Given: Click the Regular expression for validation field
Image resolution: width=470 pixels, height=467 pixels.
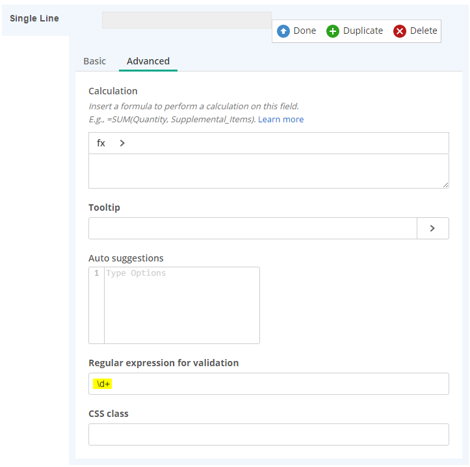Looking at the screenshot, I should [x=268, y=384].
